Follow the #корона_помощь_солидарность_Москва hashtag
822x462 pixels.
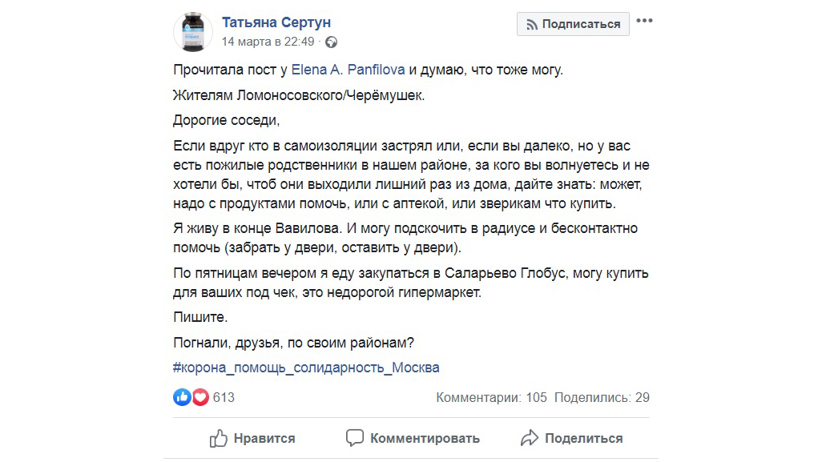[306, 368]
